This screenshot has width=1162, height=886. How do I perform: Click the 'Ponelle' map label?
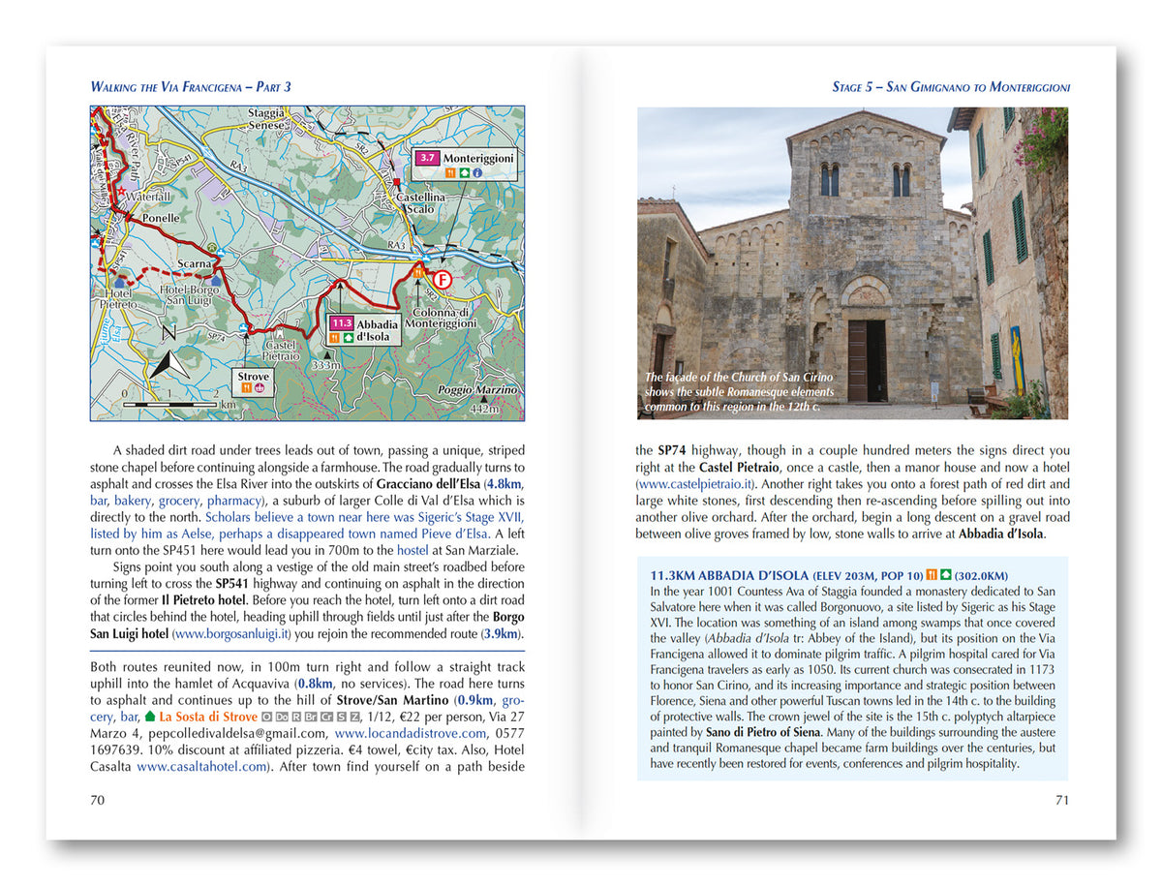coord(161,218)
